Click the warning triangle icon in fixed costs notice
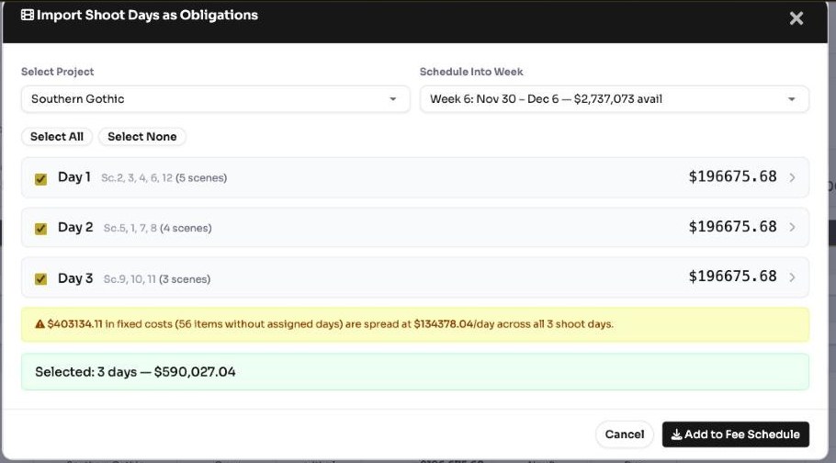 pyautogui.click(x=40, y=323)
